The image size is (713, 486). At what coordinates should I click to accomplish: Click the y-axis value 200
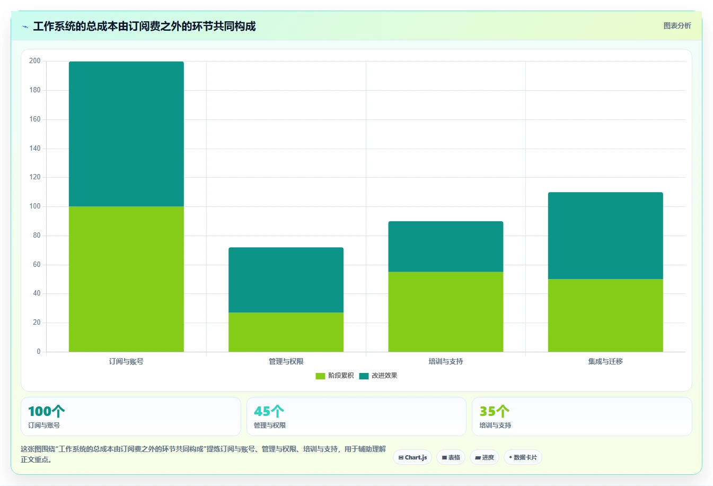tap(35, 61)
